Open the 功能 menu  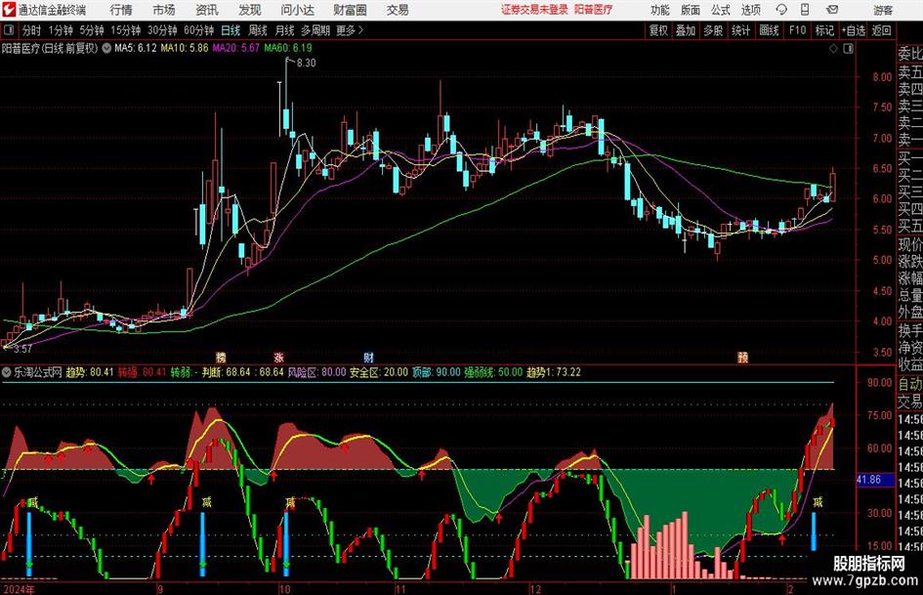660,10
